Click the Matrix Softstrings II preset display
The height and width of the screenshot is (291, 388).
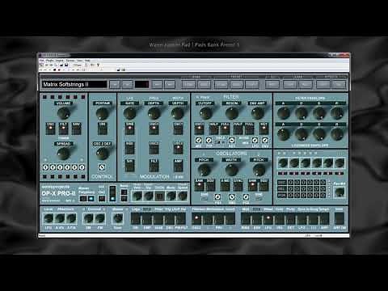click(x=74, y=84)
